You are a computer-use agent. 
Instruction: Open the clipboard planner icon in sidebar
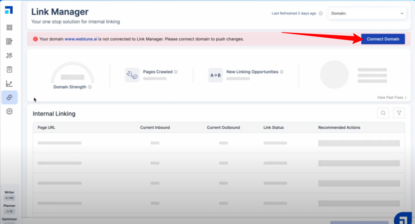click(x=10, y=70)
